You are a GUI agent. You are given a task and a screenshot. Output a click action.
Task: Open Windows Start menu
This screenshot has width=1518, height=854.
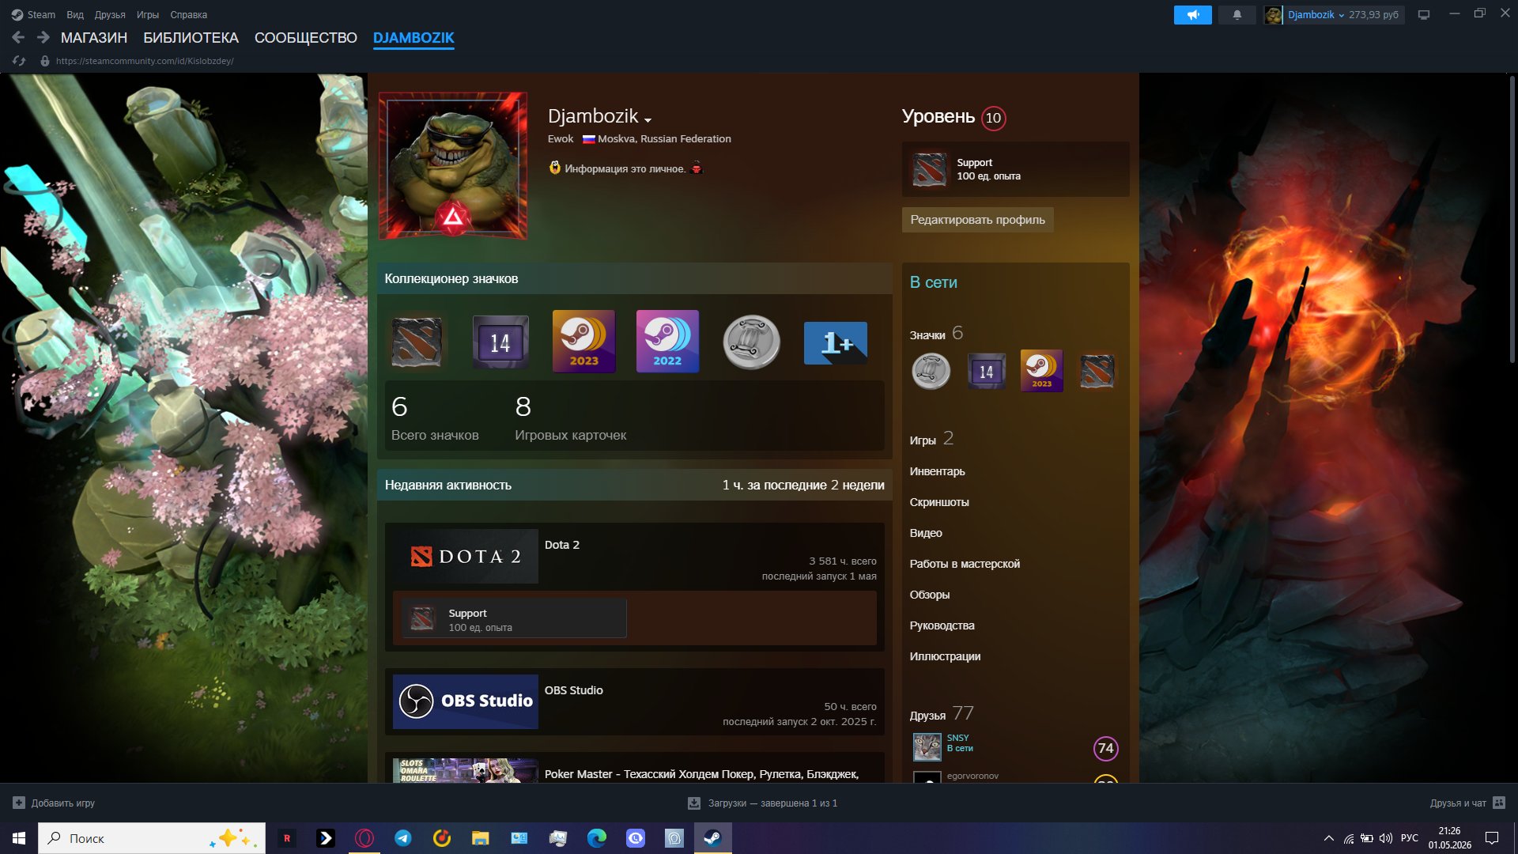19,838
